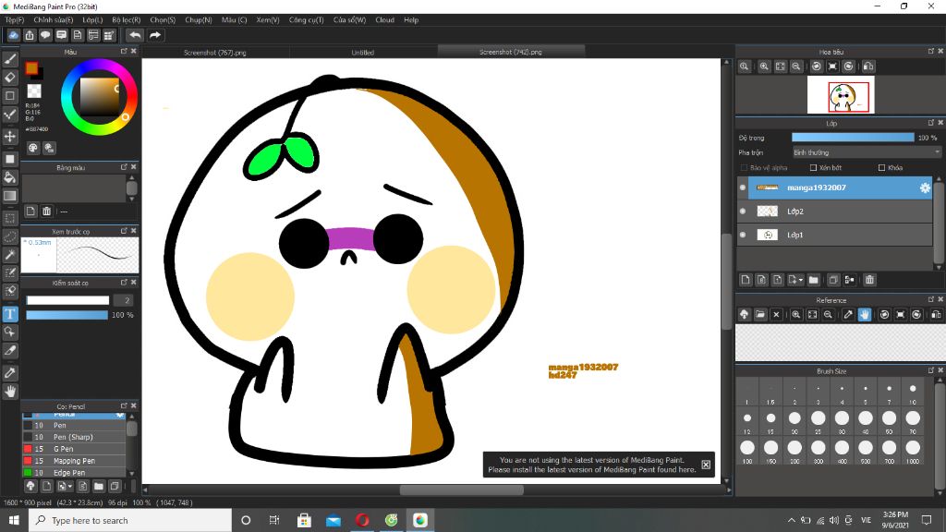Image resolution: width=946 pixels, height=532 pixels.
Task: Click the foreground orange color swatch
Action: [31, 68]
